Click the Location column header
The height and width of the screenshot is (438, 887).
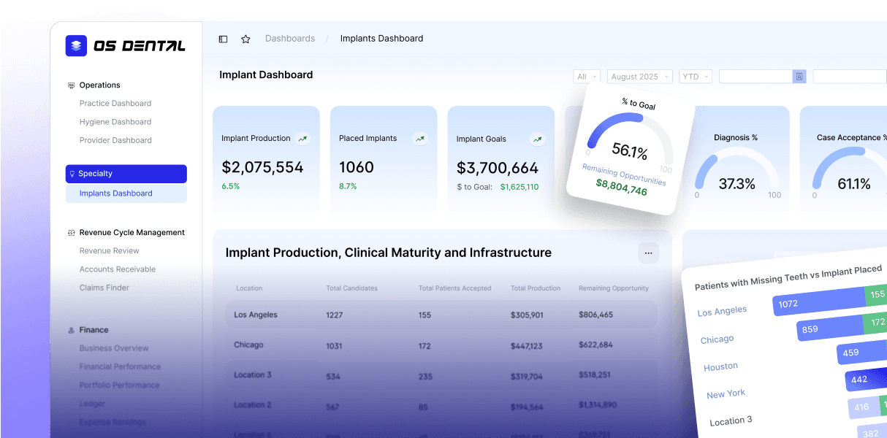click(x=249, y=288)
